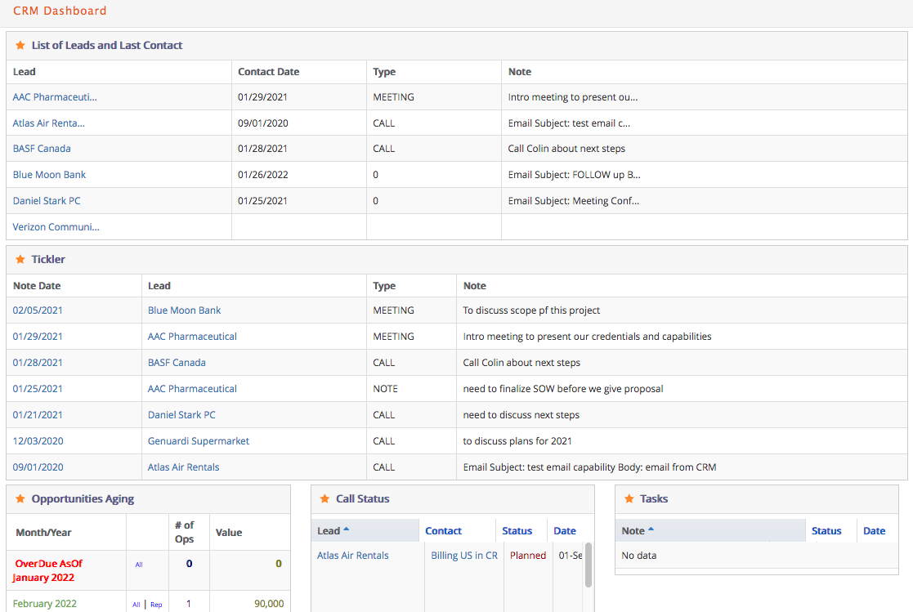Open Genuardi Supermarket in Tickler
This screenshot has height=612, width=913.
199,441
